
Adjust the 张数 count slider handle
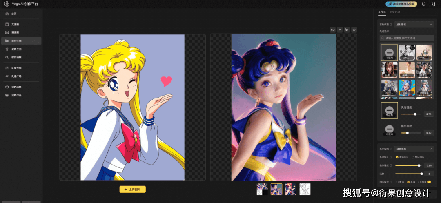point(421,174)
